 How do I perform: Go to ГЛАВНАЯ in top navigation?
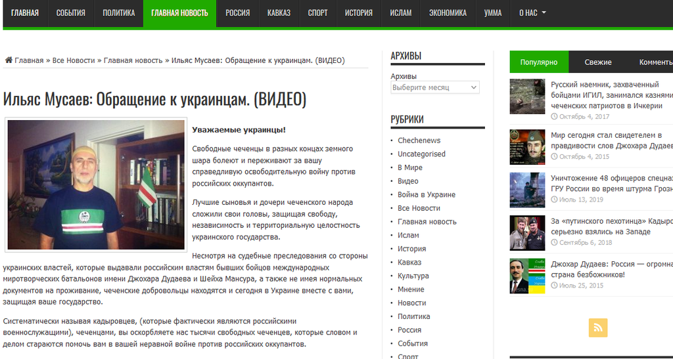pos(25,13)
